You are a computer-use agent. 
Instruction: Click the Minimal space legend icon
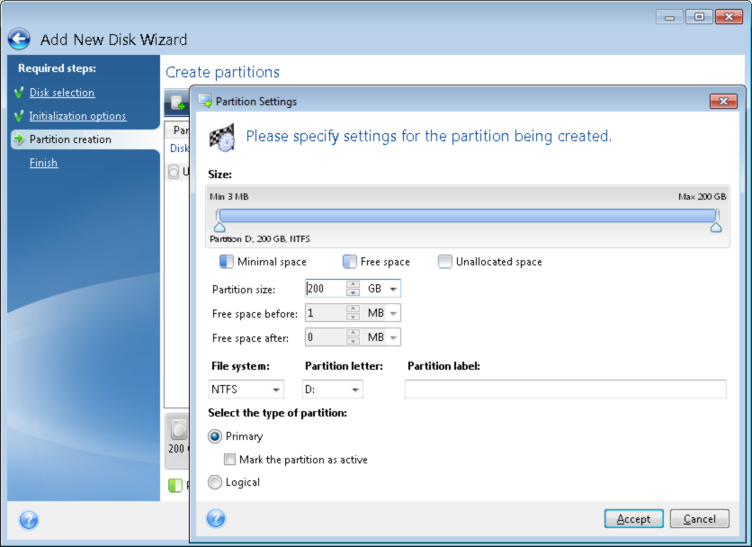point(226,262)
